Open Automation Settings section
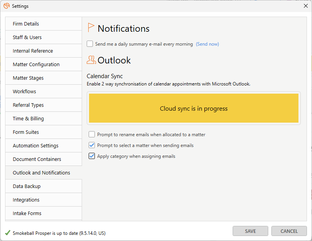312x241 pixels. 44,145
